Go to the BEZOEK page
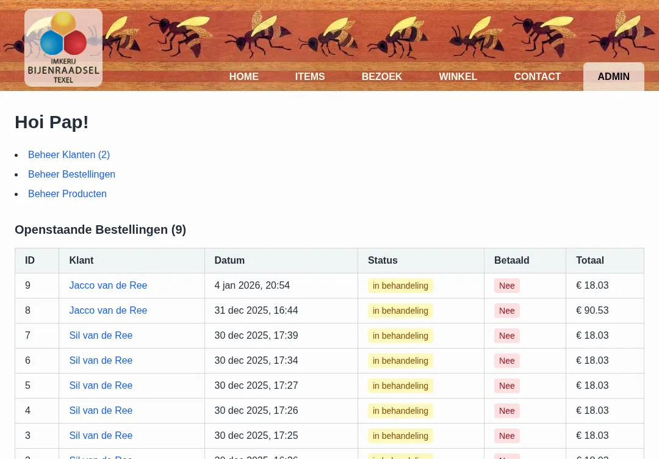The image size is (659, 459). (x=381, y=76)
